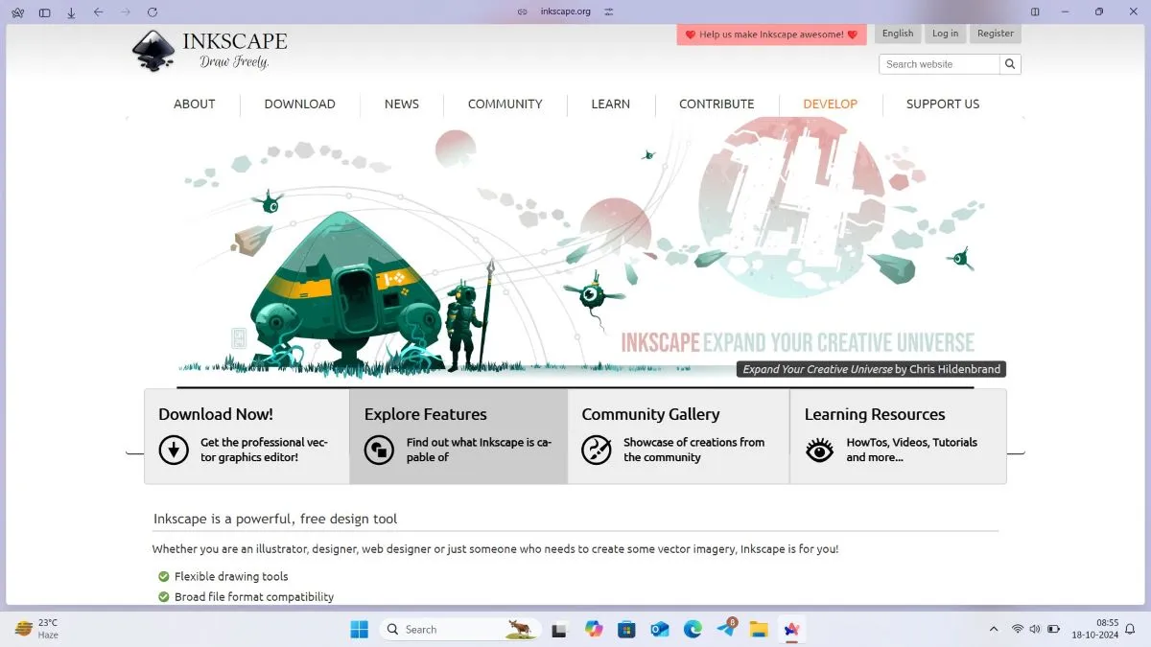Click the Wi-Fi network tray icon
Image resolution: width=1151 pixels, height=647 pixels.
(x=1018, y=629)
